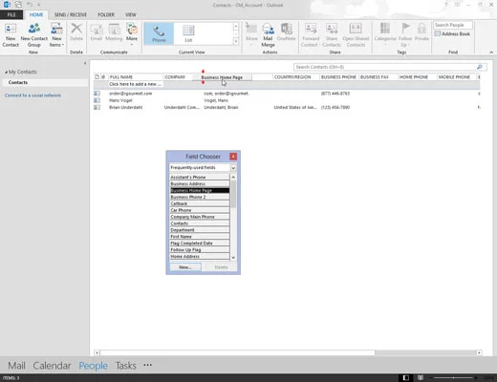Expand the Current View gallery
497x382 pixels.
pos(236,41)
